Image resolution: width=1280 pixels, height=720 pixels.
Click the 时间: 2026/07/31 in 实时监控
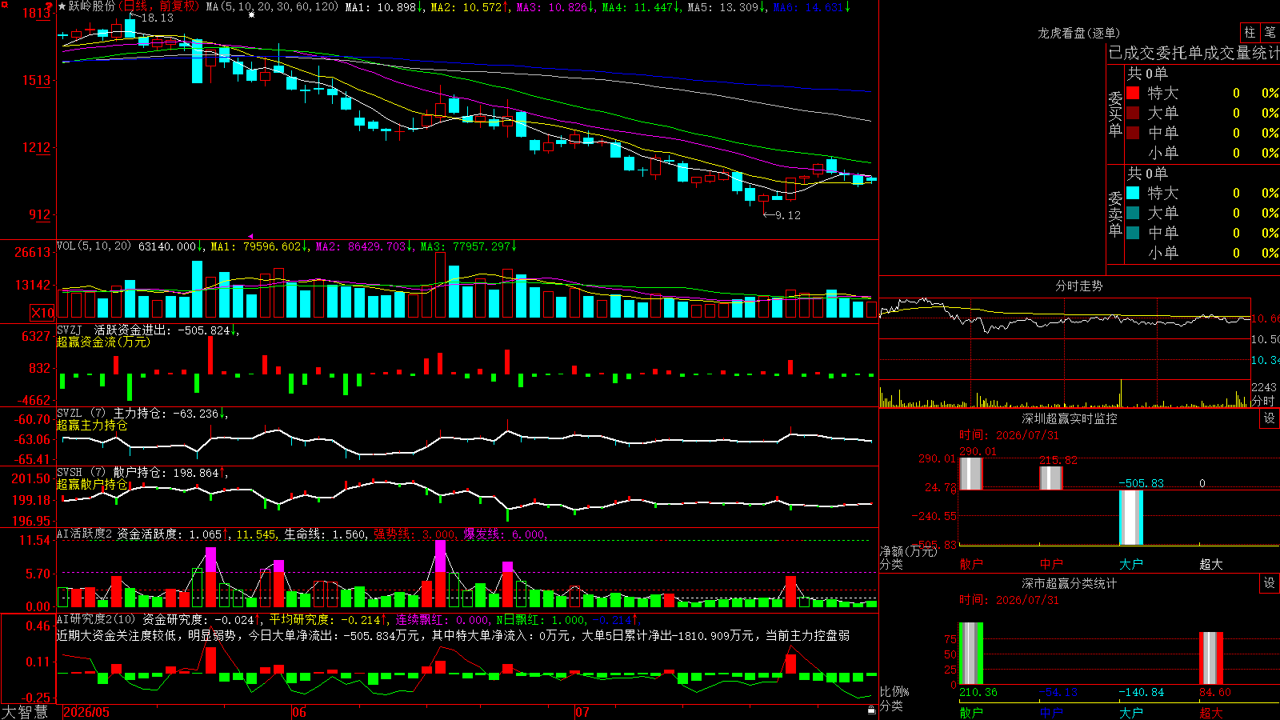(1009, 435)
